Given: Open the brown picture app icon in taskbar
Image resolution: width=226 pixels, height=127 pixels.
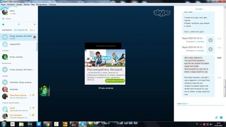Looking at the screenshot, I should tap(74, 124).
